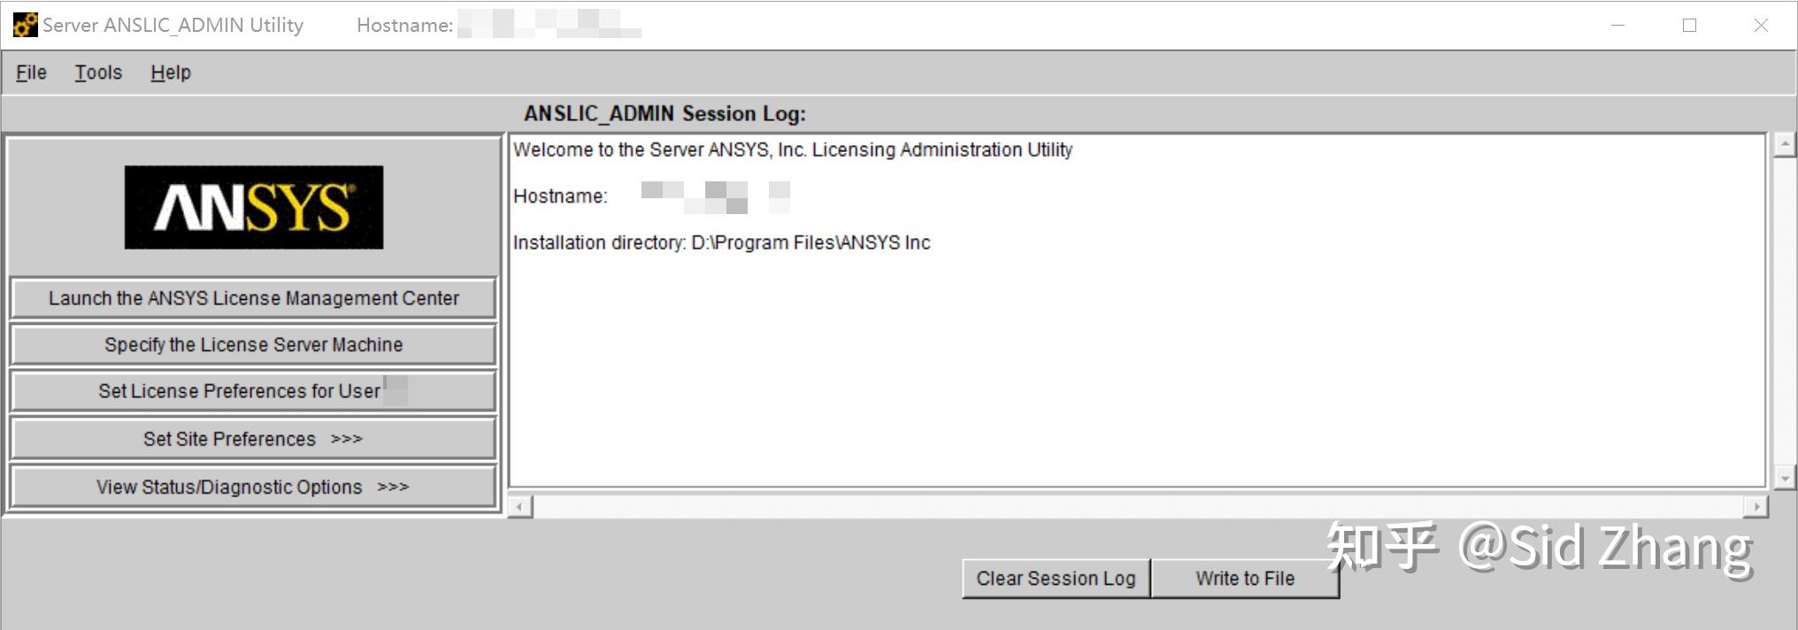This screenshot has height=630, width=1798.
Task: Click the ANSYS logo image
Action: [x=253, y=208]
